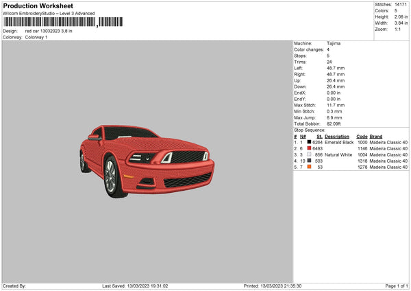Click the orange 53 thread swatch
This screenshot has height=291, width=411.
pyautogui.click(x=310, y=167)
